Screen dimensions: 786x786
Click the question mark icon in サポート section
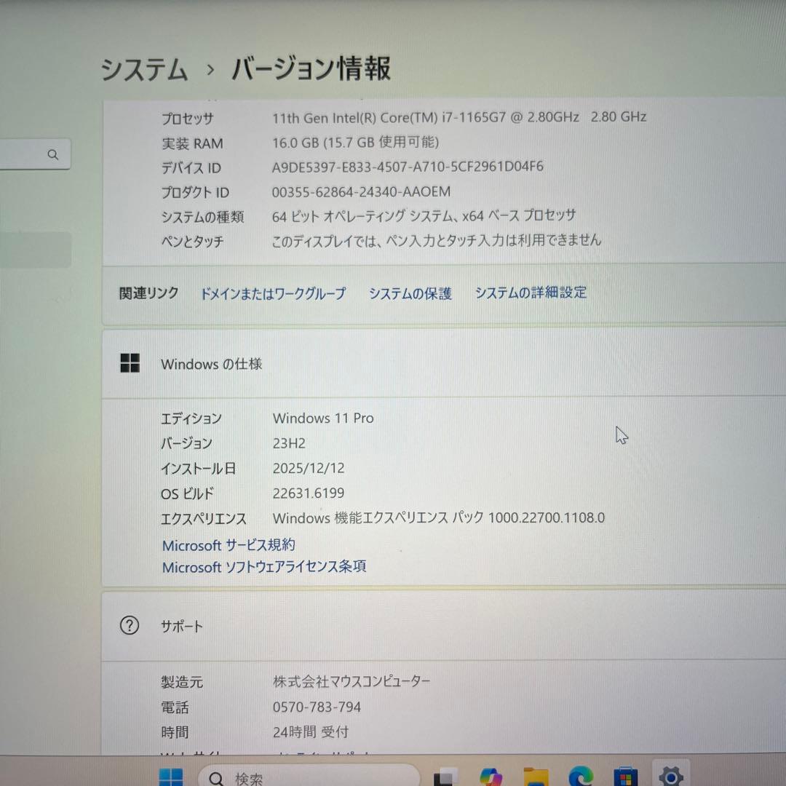tap(129, 625)
